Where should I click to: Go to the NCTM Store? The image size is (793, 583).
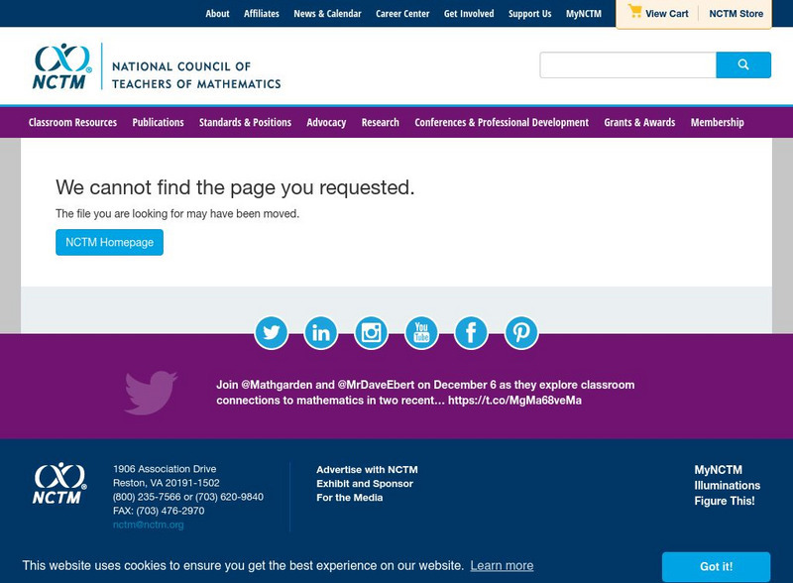tap(736, 14)
